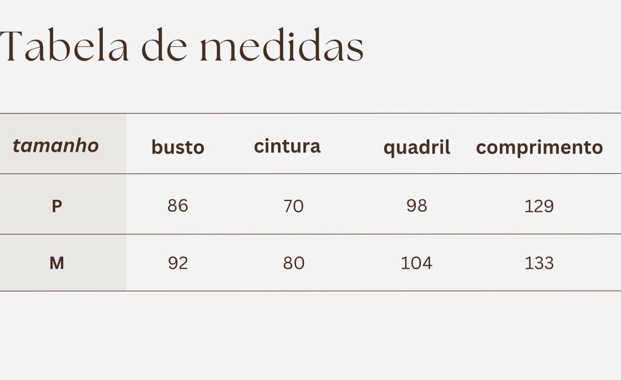Image resolution: width=621 pixels, height=380 pixels.
Task: Click comprimento value 129 for size P
Action: [x=539, y=207]
